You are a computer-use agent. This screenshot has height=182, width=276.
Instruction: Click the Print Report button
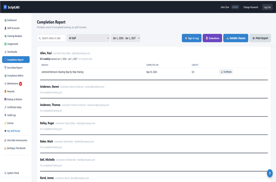pyautogui.click(x=260, y=38)
